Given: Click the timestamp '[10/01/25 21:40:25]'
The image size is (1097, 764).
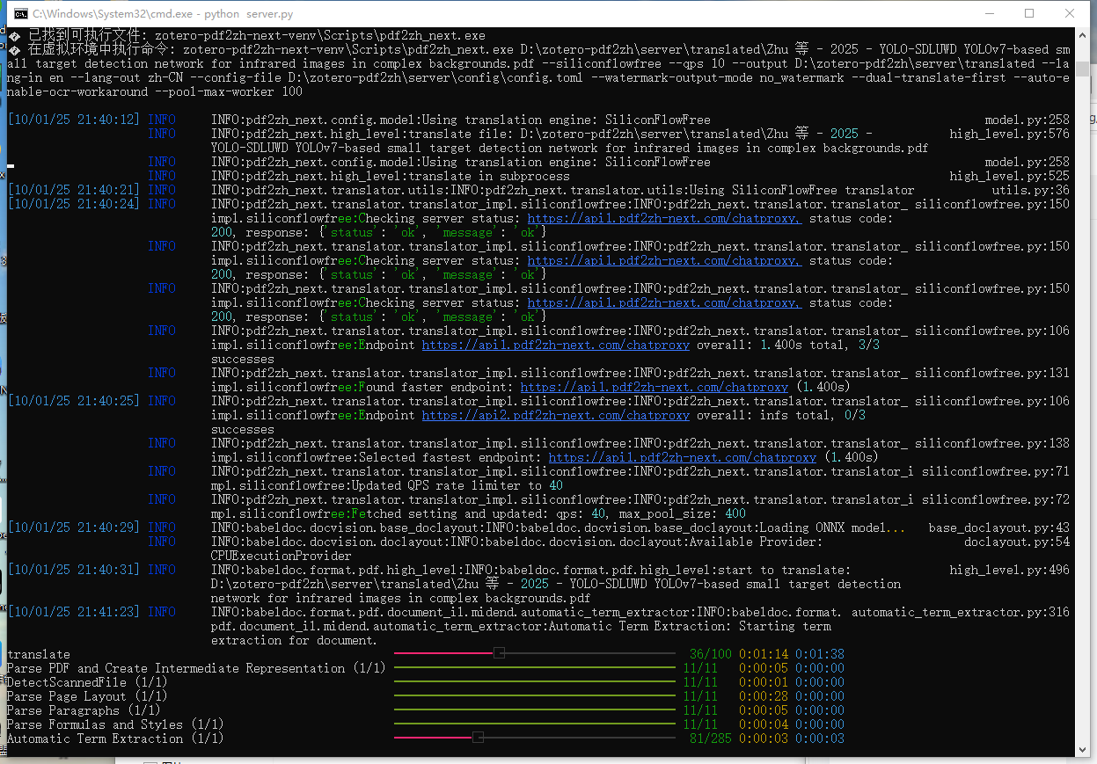Looking at the screenshot, I should pos(74,401).
